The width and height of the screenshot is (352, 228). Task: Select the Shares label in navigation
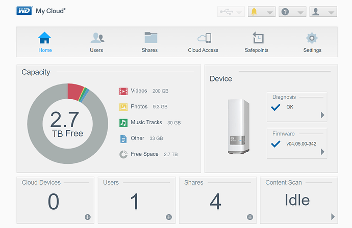(x=149, y=50)
